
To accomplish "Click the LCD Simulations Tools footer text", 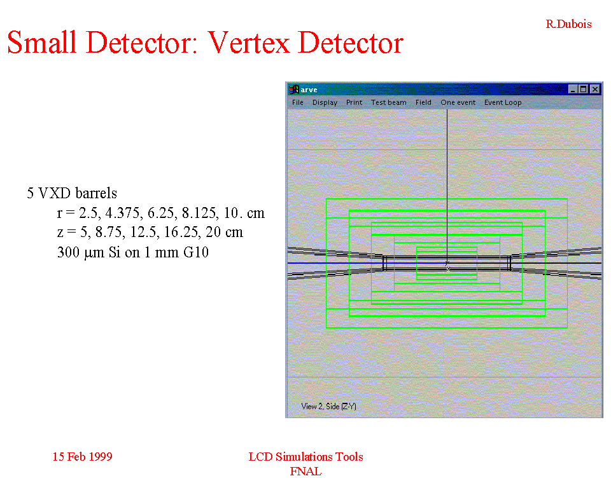I will coord(305,456).
